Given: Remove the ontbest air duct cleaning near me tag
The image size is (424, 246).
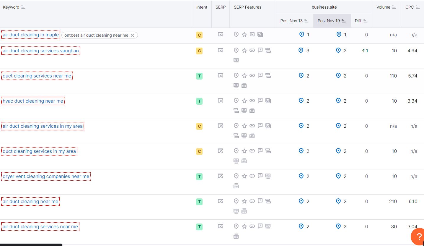Looking at the screenshot, I should click(x=132, y=35).
